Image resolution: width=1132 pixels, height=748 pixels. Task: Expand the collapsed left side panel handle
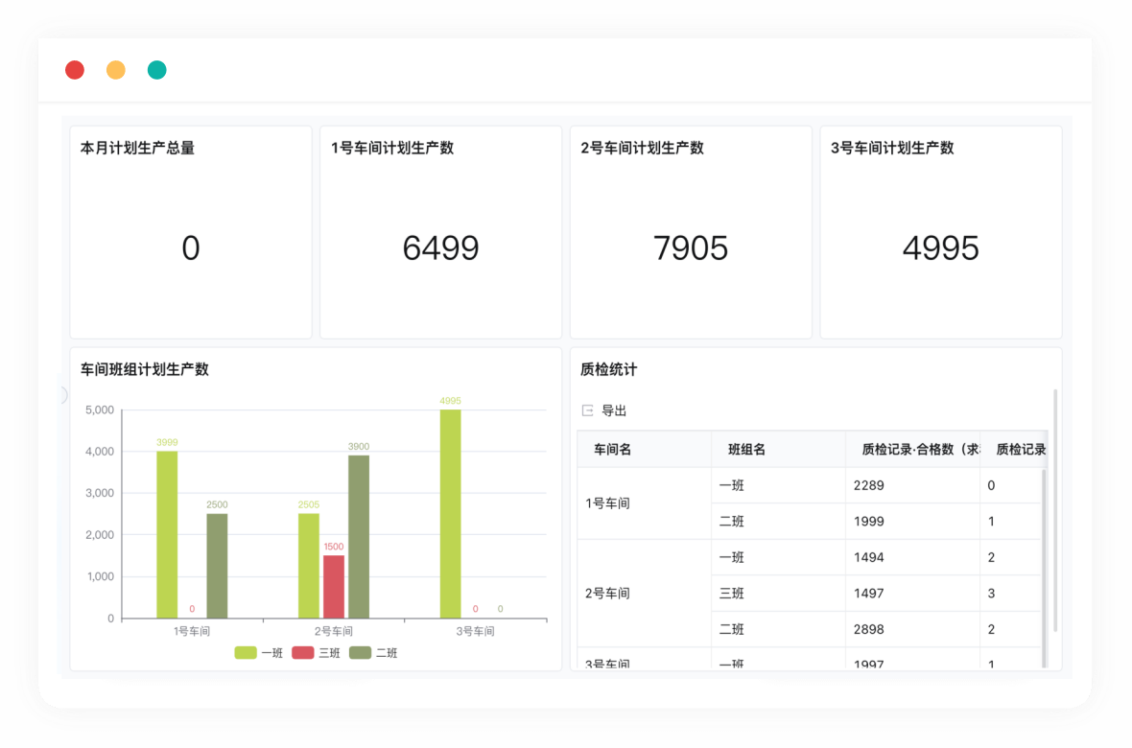pyautogui.click(x=64, y=394)
